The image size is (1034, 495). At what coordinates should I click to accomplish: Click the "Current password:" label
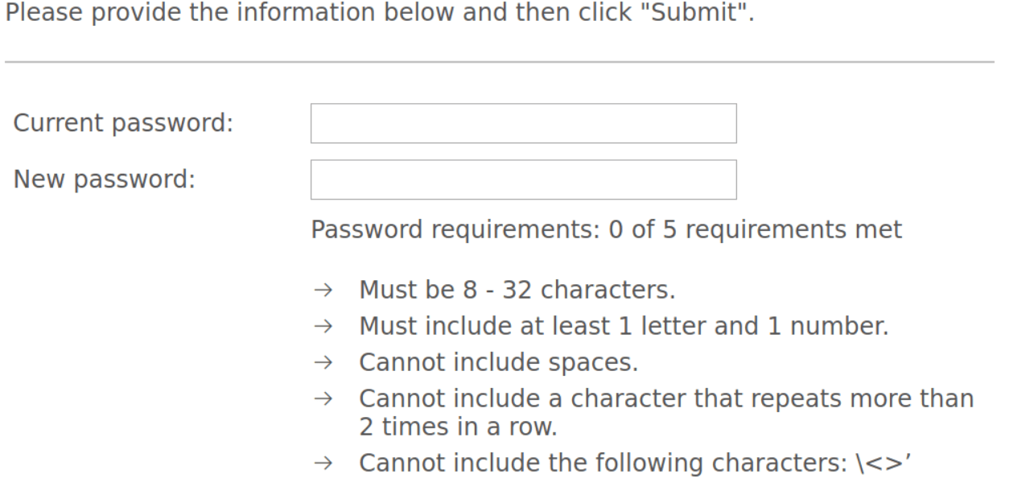tap(123, 123)
